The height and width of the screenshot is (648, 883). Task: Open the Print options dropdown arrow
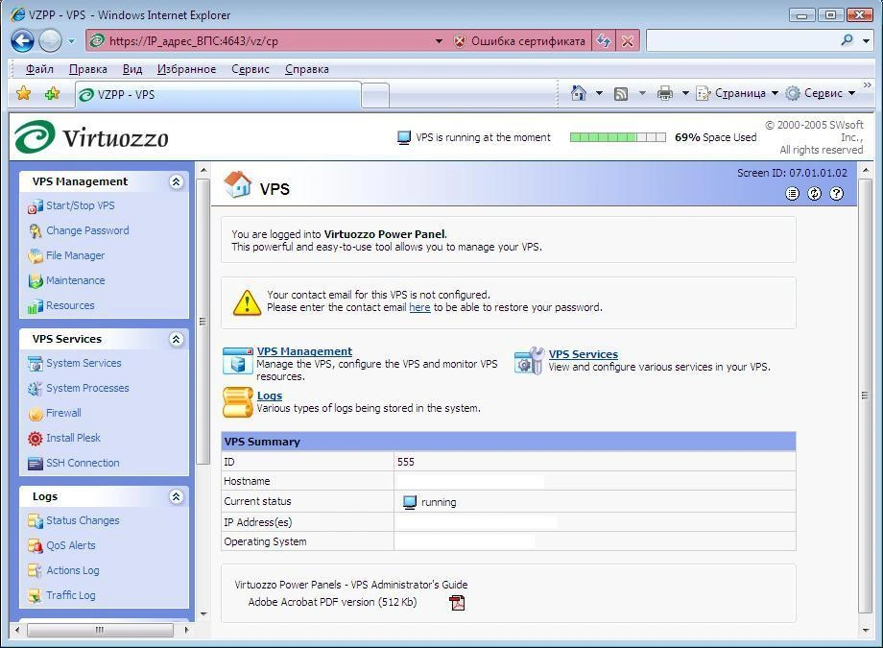[685, 93]
